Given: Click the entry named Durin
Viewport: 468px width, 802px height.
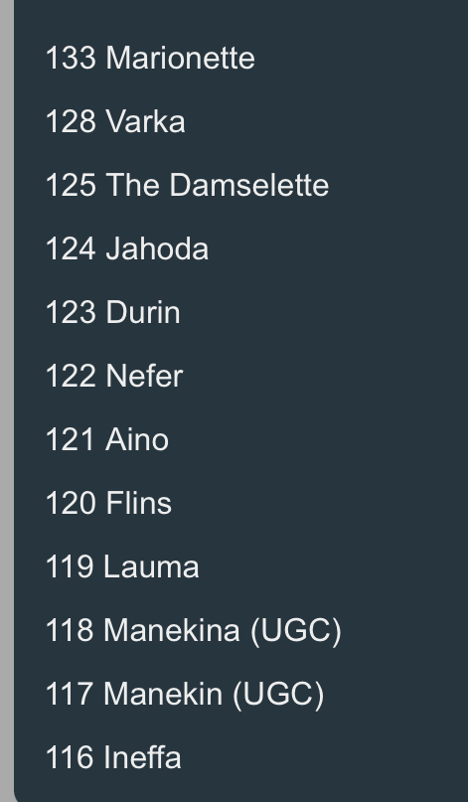Looking at the screenshot, I should (x=241, y=312).
